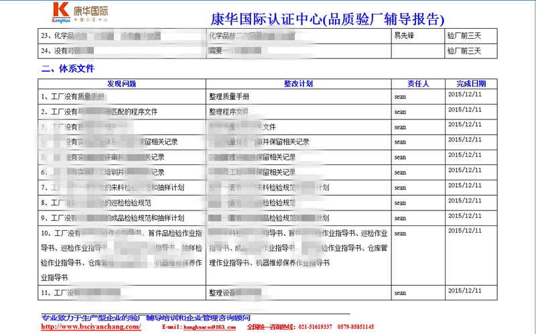
Task: Click 验厂前三天 in the row 24
Action: tap(464, 51)
